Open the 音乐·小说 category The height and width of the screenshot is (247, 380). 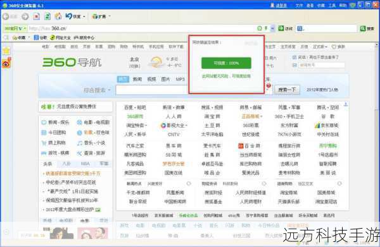click(x=91, y=143)
